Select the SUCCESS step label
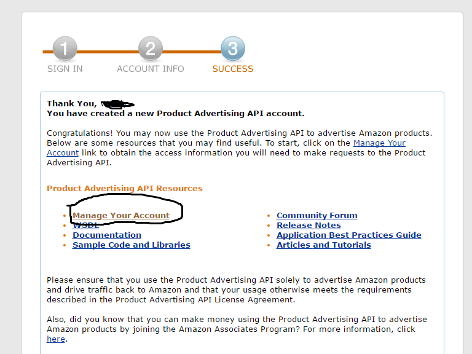472x354 pixels. (233, 69)
